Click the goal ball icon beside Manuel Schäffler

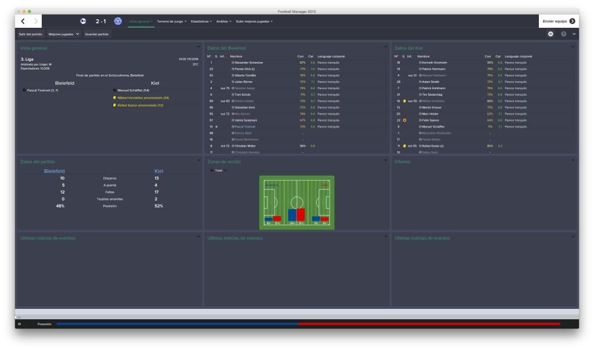point(114,90)
